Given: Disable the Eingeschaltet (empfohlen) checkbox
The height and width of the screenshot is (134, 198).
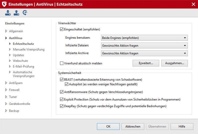Looking at the screenshot, I should point(62,29).
